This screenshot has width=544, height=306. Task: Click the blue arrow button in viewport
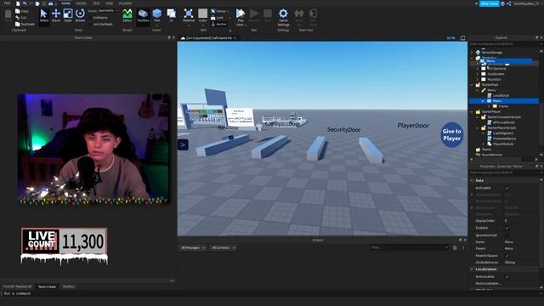183,144
